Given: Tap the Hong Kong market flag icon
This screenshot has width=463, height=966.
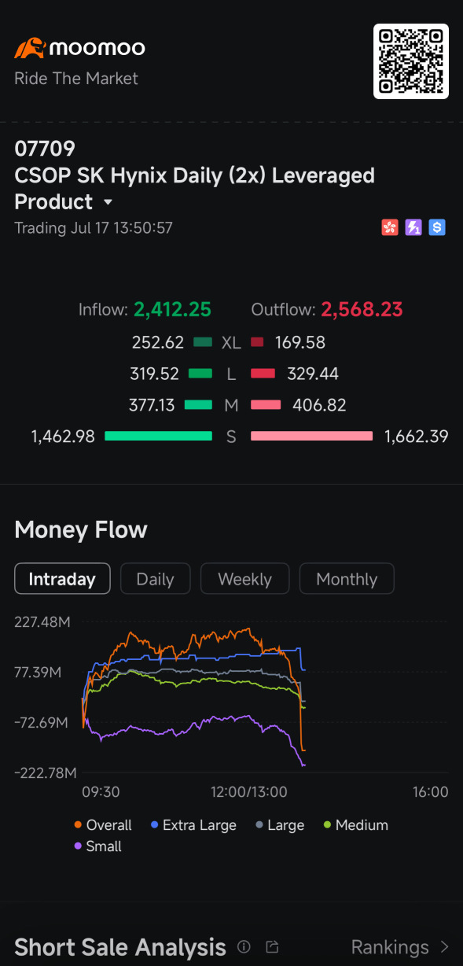Looking at the screenshot, I should point(390,228).
